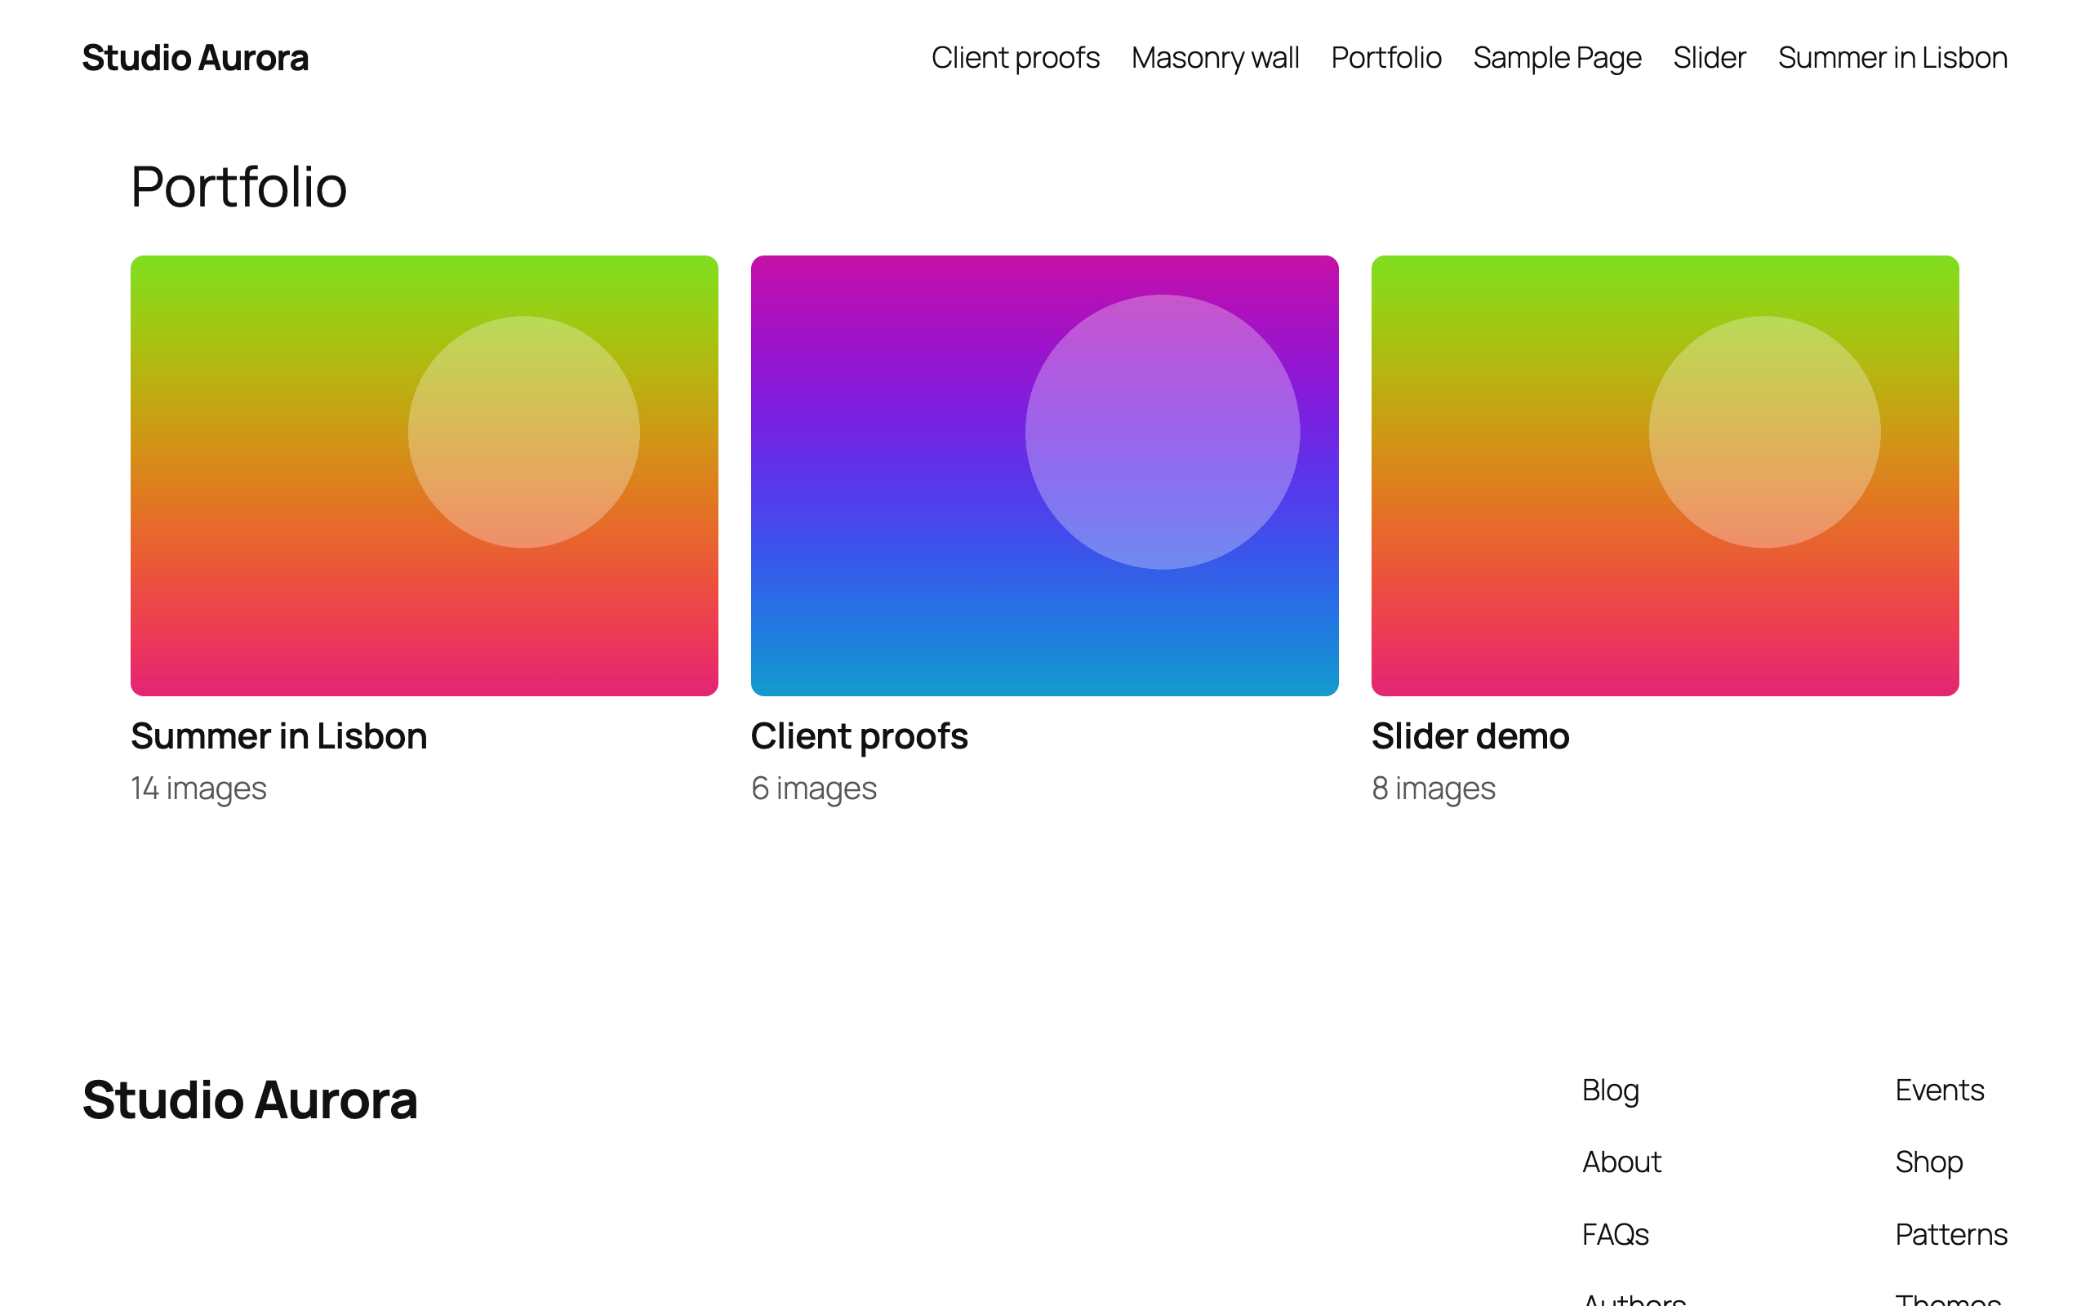Go to Masonry wall nav item
2090x1306 pixels.
click(1215, 58)
